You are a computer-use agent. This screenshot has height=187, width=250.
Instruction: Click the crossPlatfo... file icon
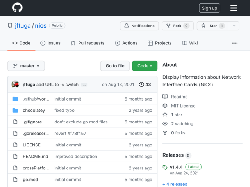click(x=15, y=168)
